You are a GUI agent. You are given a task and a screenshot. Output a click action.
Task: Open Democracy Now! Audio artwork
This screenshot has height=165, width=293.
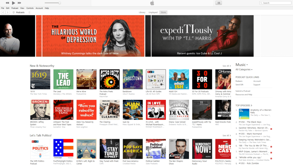click(202, 149)
